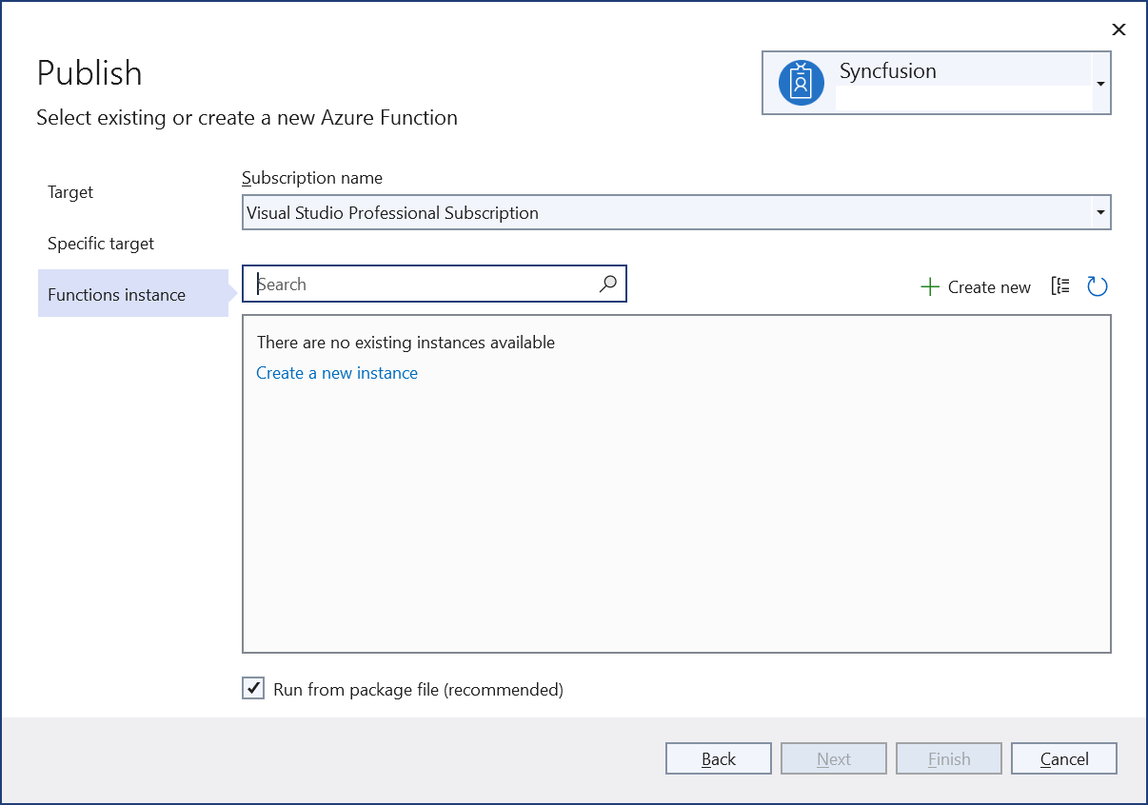The image size is (1148, 805).
Task: Refresh the Functions instances list
Action: (x=1097, y=286)
